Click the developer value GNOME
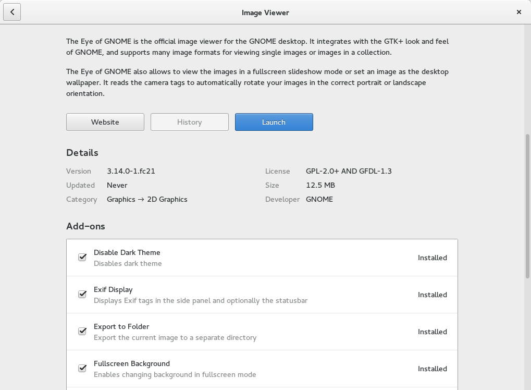The height and width of the screenshot is (390, 531). [x=319, y=199]
